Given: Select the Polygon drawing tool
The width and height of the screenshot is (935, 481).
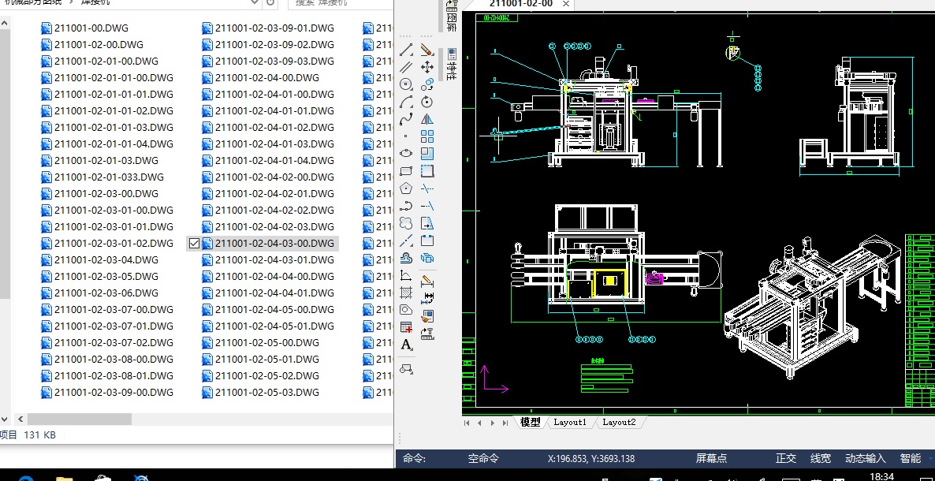Looking at the screenshot, I should click(406, 188).
